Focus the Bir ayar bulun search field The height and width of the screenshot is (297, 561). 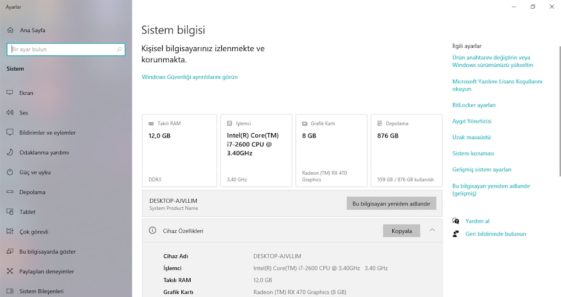(66, 49)
